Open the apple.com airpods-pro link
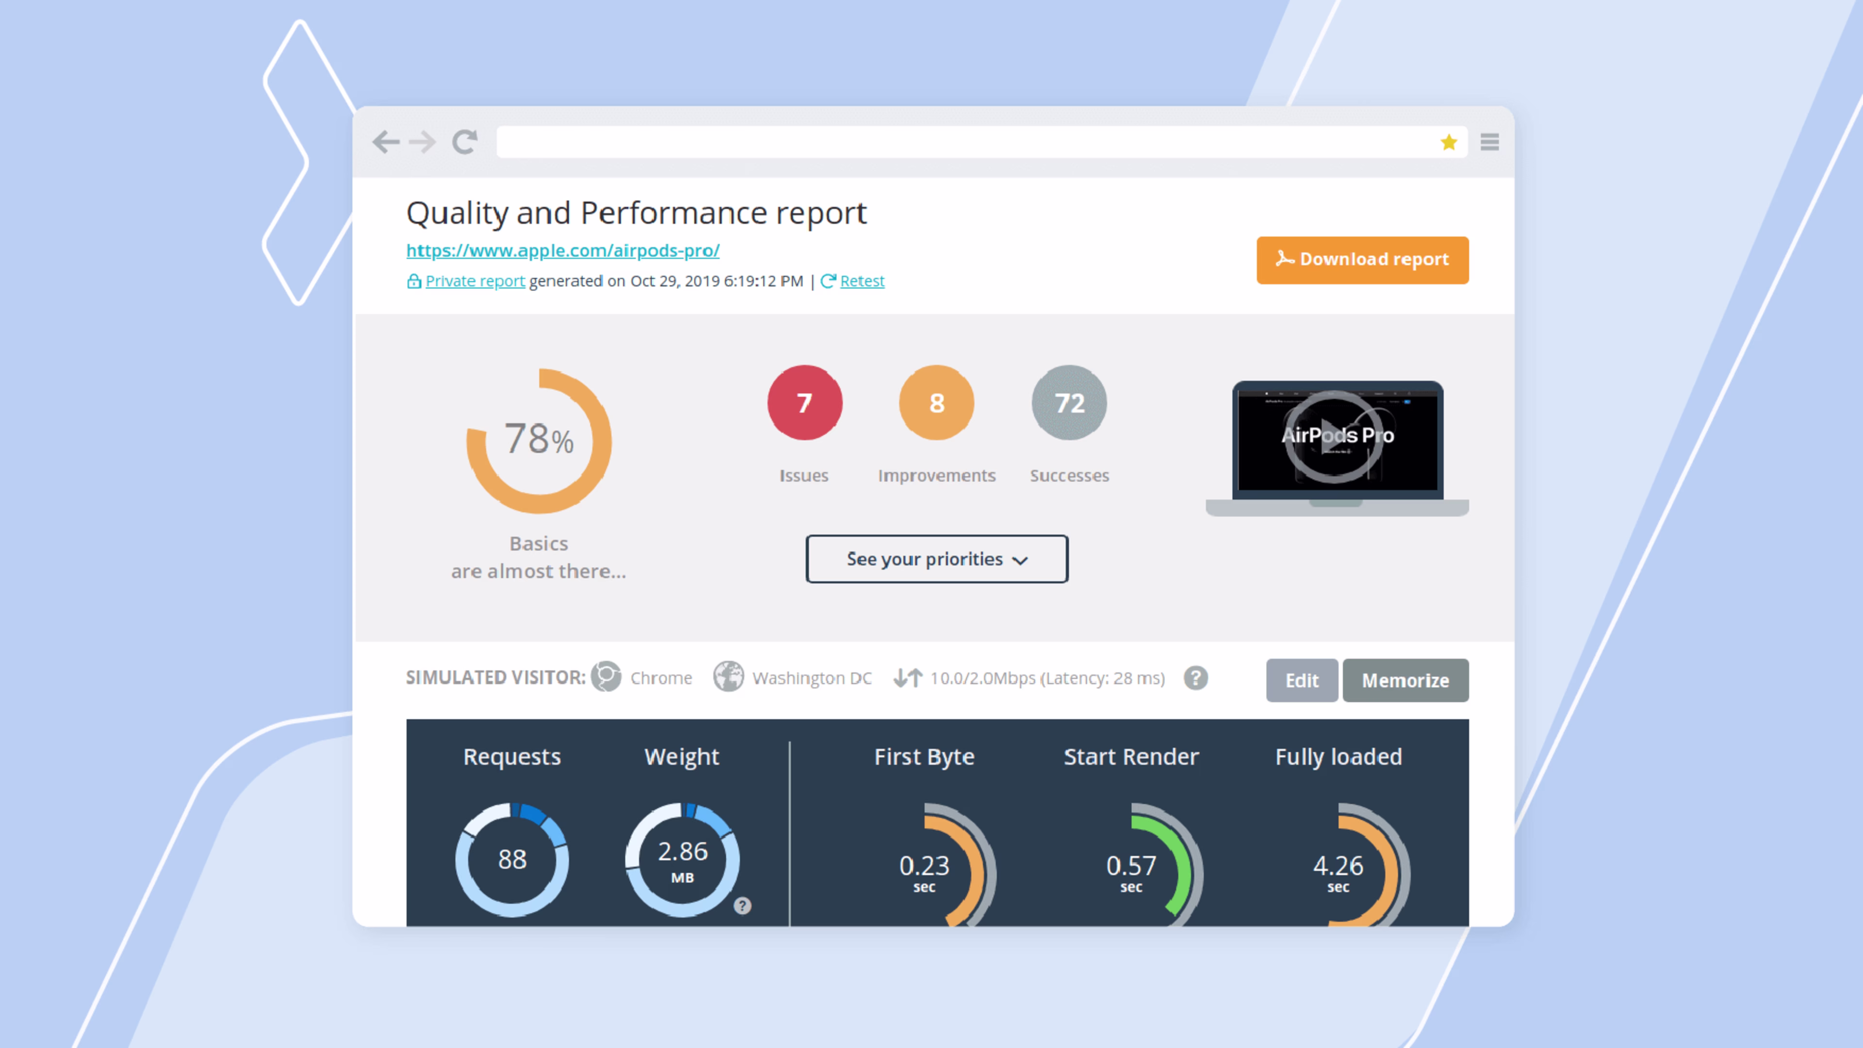The height and width of the screenshot is (1048, 1863). pos(563,250)
